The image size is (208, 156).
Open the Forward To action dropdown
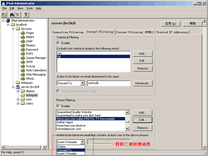point(82,83)
